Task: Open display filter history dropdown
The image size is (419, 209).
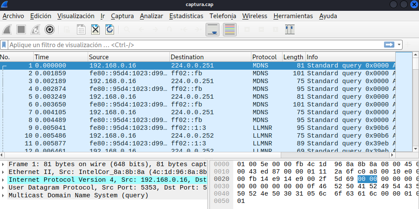Action: coord(399,45)
